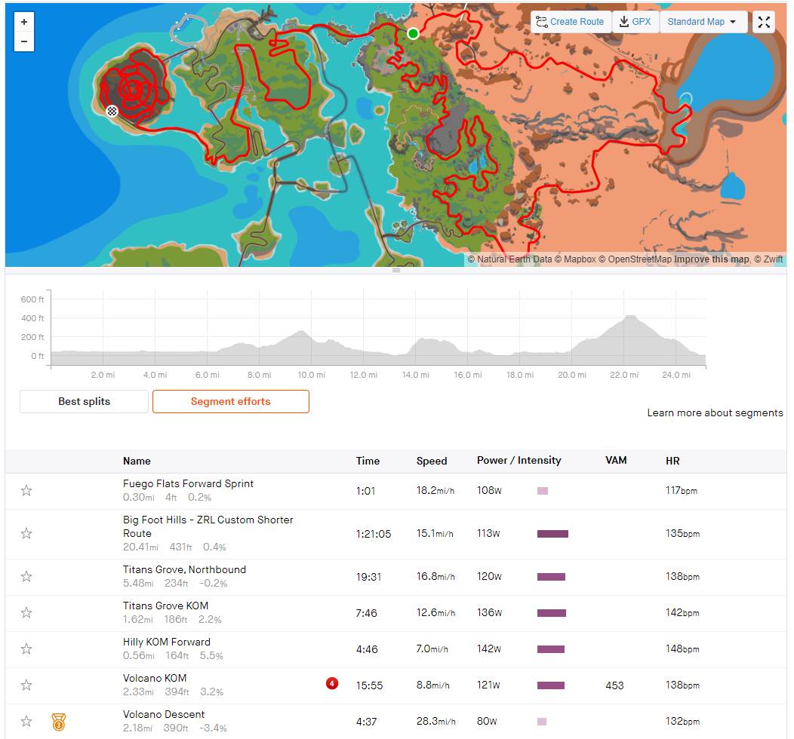Viewport: 794px width, 739px height.
Task: Open Titans Grove KOM segment
Action: point(165,606)
